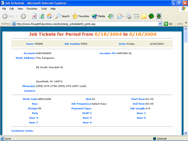
Task: Click the KARIGIA-SL location ID
Action: (124, 53)
